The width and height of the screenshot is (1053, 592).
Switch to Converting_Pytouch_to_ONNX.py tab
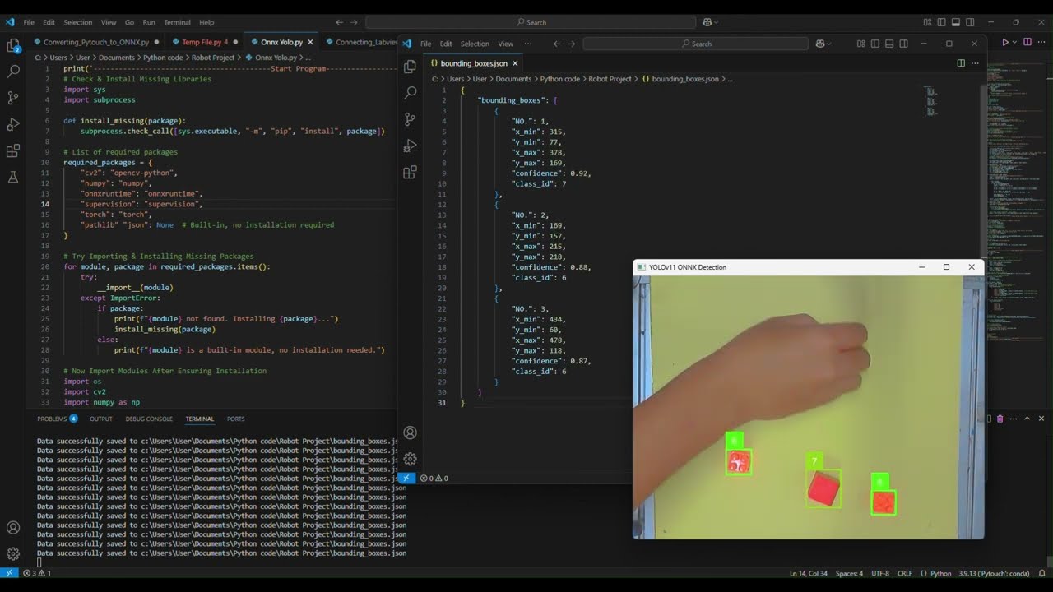[x=96, y=42]
